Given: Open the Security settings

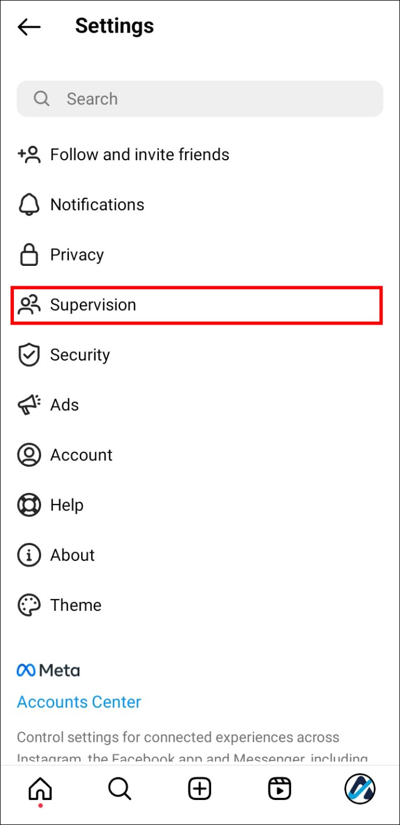Looking at the screenshot, I should (x=80, y=355).
